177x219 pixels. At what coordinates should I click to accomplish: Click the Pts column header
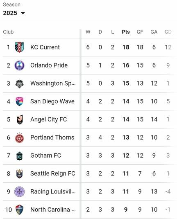(x=126, y=32)
